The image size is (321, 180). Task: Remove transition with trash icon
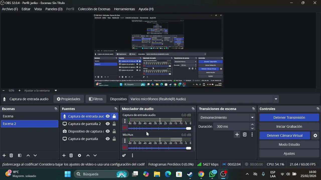[x=245, y=135]
